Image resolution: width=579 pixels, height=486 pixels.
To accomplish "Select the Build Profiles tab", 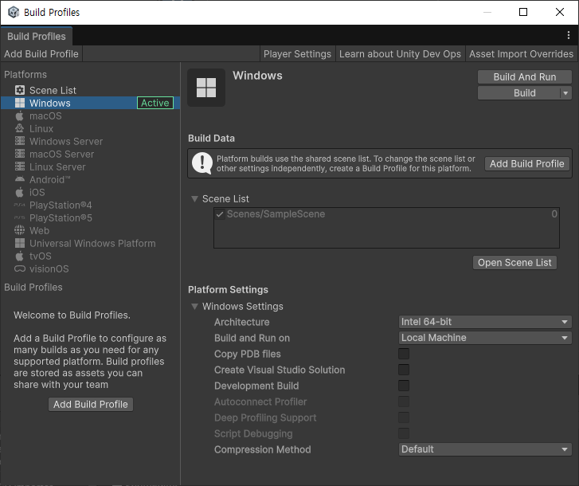I will tap(36, 36).
